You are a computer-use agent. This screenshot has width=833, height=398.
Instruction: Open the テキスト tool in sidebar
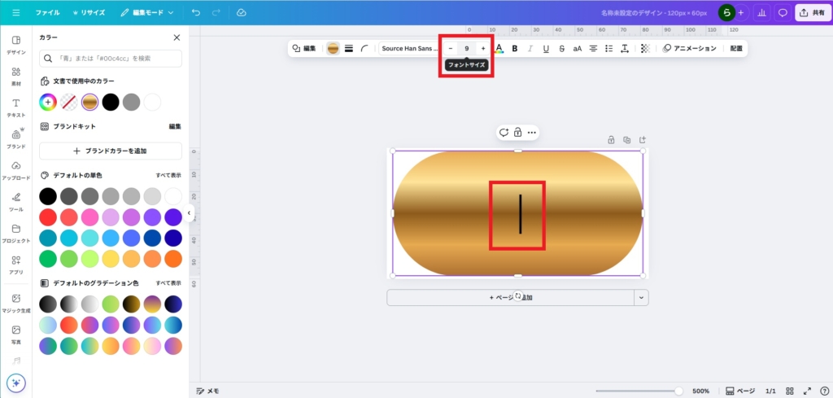click(15, 107)
